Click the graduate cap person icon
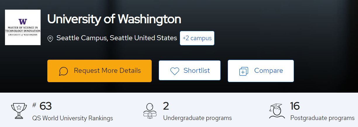 (x=277, y=111)
